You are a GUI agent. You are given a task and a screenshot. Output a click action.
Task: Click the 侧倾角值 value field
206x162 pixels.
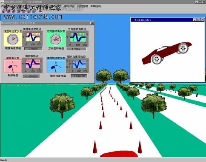[31, 76]
